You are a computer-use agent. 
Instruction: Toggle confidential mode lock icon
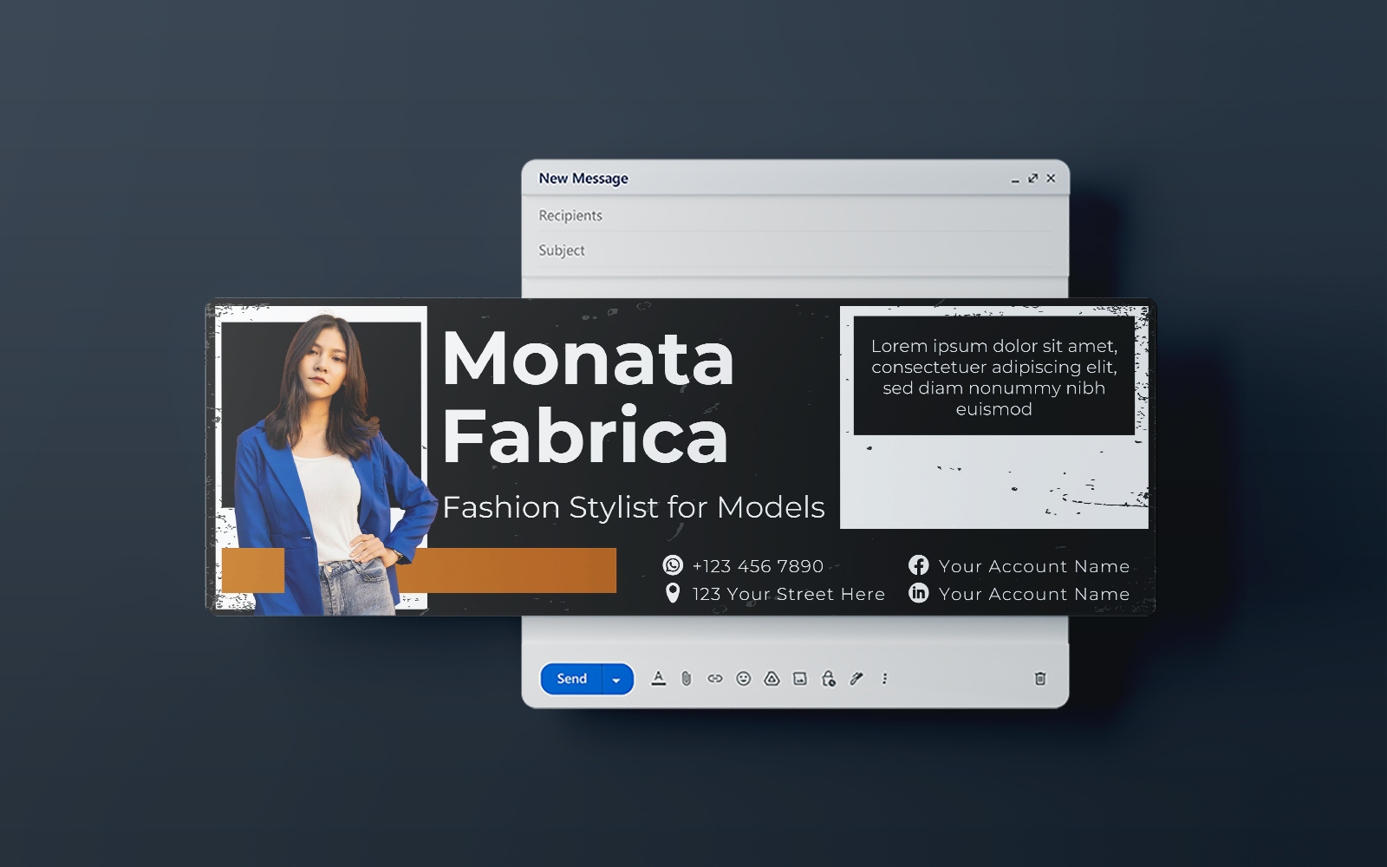tap(829, 679)
